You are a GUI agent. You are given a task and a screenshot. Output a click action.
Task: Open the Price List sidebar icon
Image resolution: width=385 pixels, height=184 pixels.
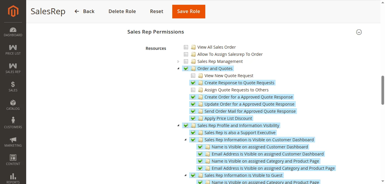13,48
